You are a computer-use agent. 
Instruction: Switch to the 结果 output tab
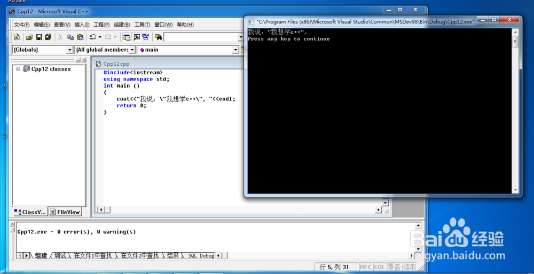click(x=173, y=256)
